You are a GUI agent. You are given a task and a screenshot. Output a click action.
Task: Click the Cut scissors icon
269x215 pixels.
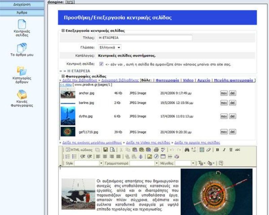[x=121, y=150]
